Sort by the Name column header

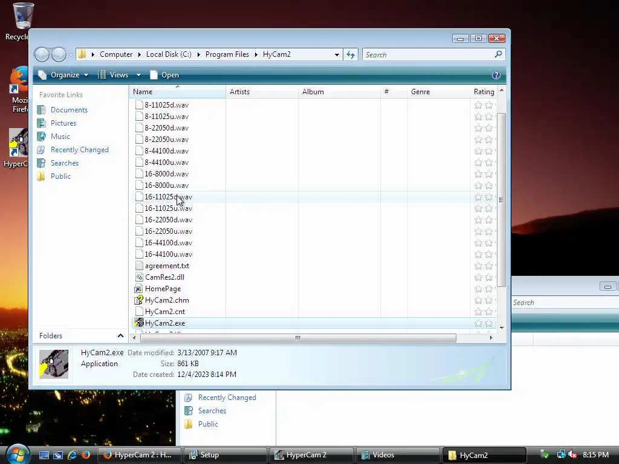(177, 92)
